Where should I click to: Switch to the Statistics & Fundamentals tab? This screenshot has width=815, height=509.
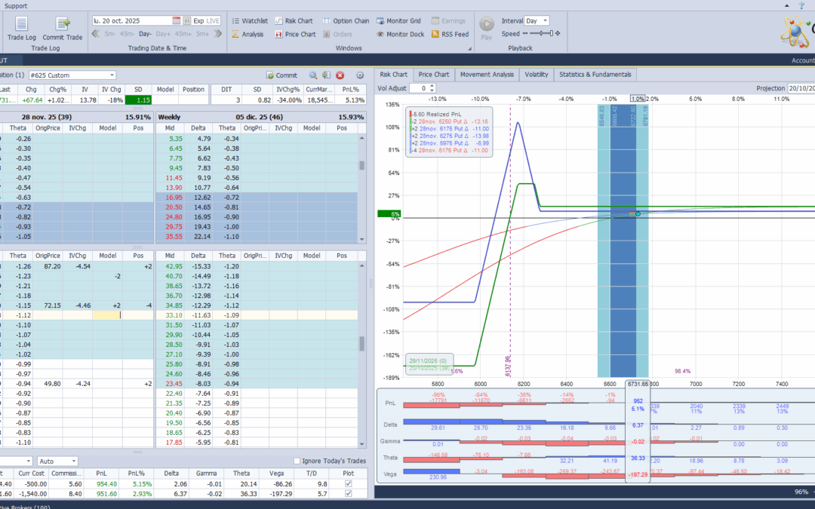click(x=595, y=74)
